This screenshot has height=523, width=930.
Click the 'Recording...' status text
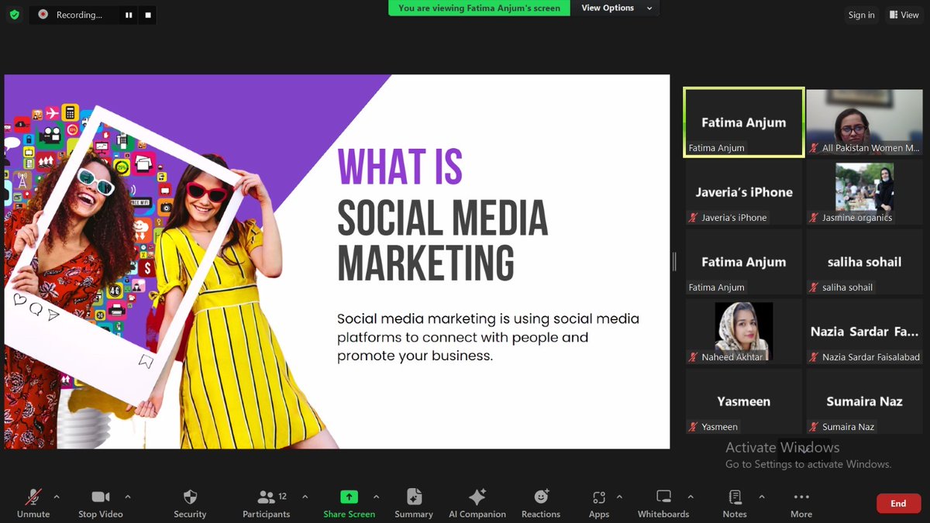click(x=79, y=15)
